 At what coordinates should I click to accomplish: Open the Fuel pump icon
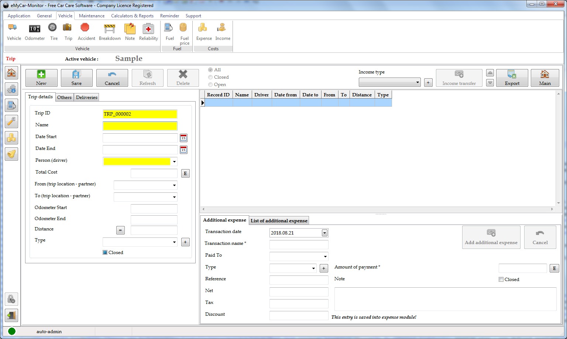point(169,31)
